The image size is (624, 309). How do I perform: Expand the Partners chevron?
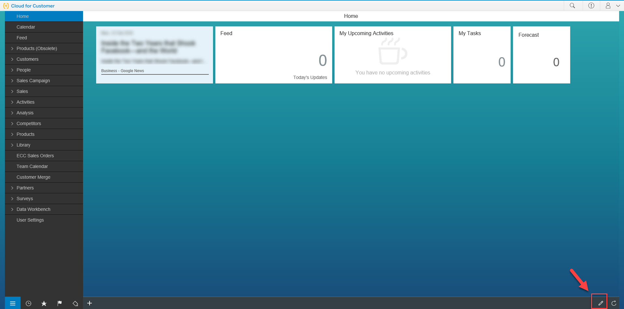[x=12, y=188]
